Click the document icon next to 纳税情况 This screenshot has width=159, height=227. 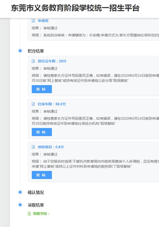(33, 147)
